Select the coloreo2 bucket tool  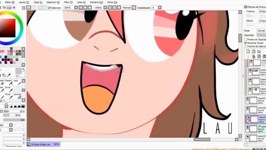(x=17, y=96)
